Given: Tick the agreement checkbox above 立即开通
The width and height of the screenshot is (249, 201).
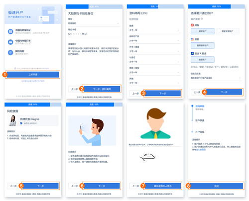Looking at the screenshot, I should 15,68.
